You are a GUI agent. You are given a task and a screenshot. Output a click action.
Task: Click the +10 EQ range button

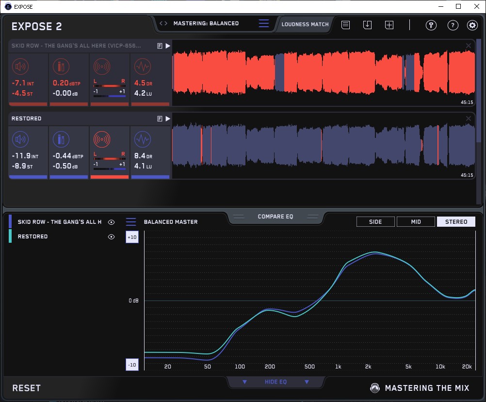click(x=132, y=237)
